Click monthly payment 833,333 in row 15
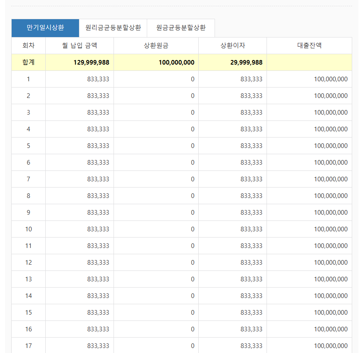The image size is (363, 353). coord(98,313)
